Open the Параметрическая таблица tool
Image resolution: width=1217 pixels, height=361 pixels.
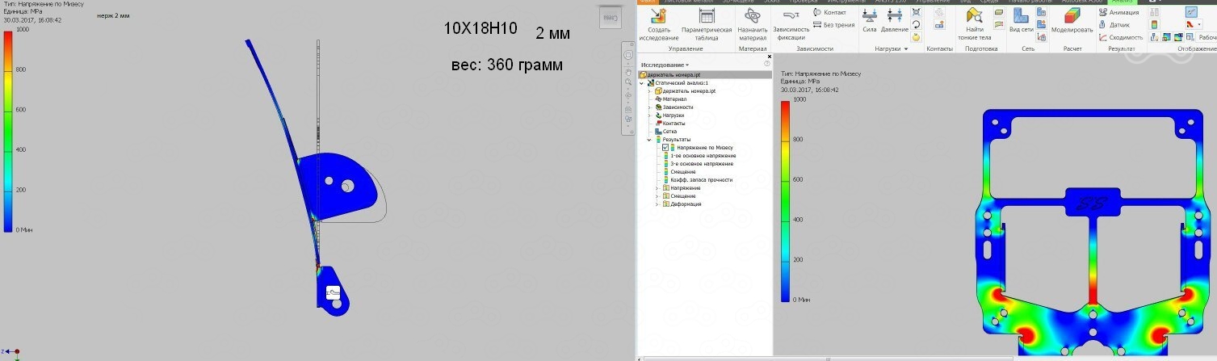(x=706, y=17)
